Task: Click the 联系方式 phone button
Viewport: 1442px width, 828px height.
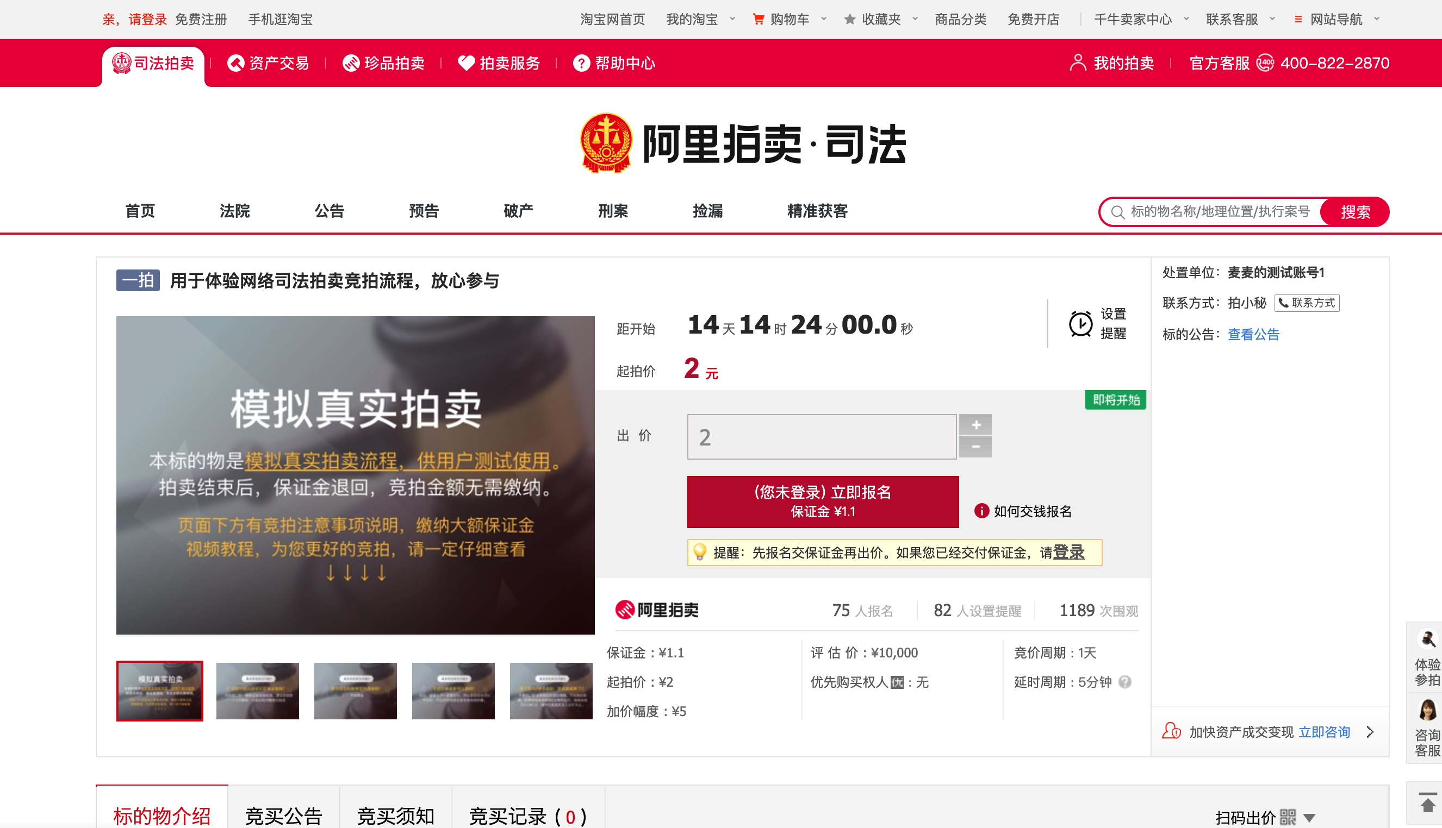Action: 1307,303
